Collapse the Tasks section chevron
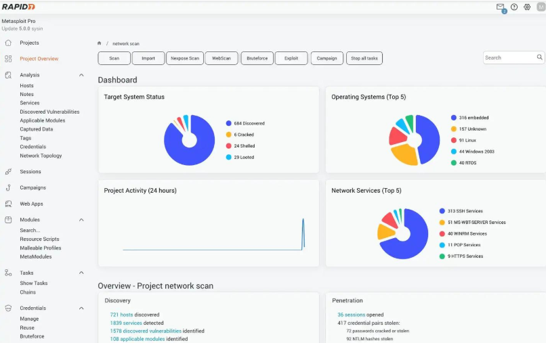Image resolution: width=546 pixels, height=343 pixels. [x=81, y=273]
